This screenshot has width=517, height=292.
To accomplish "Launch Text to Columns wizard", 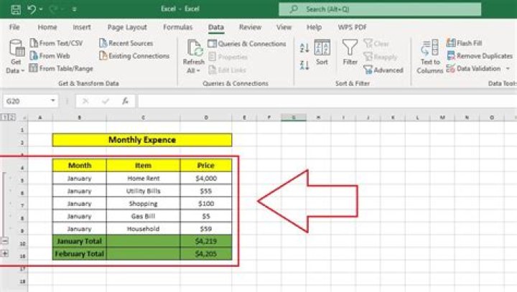I will point(429,57).
